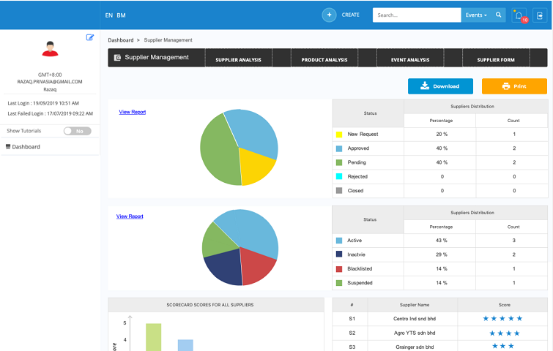The width and height of the screenshot is (553, 351).
Task: Click into the Search input field
Action: [417, 15]
